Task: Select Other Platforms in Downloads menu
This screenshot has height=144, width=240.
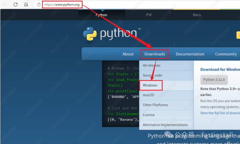Action: coord(167,105)
